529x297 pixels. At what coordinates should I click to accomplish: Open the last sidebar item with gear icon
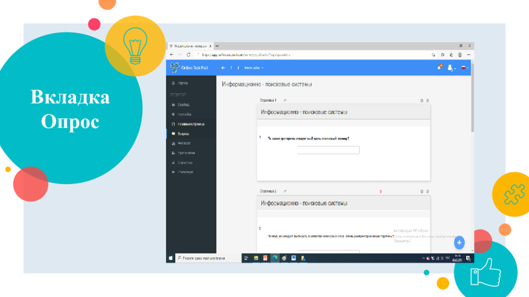(191, 172)
